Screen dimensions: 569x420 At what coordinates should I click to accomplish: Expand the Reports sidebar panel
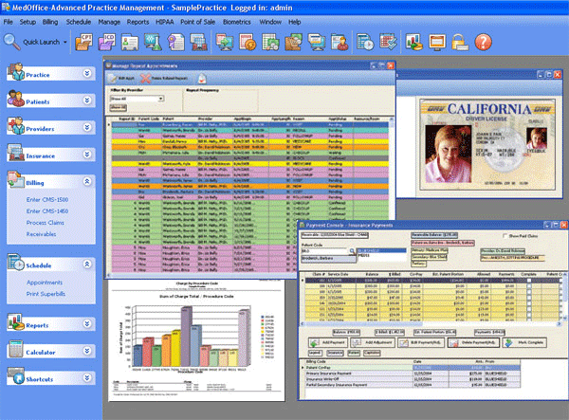tap(86, 325)
